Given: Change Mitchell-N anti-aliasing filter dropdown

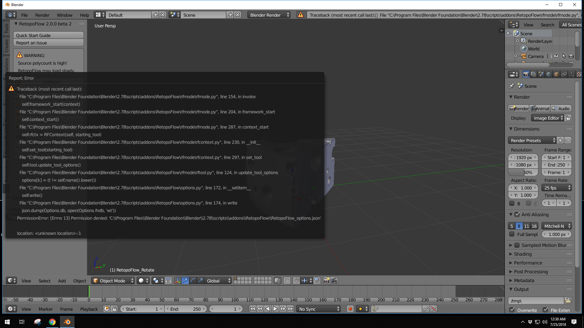Looking at the screenshot, I should (x=556, y=226).
